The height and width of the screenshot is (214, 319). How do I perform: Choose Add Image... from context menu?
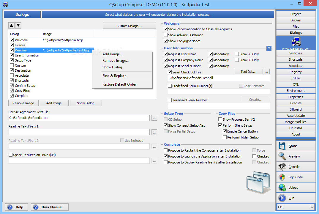112,54
